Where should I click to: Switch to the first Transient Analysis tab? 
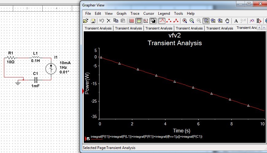(98, 28)
